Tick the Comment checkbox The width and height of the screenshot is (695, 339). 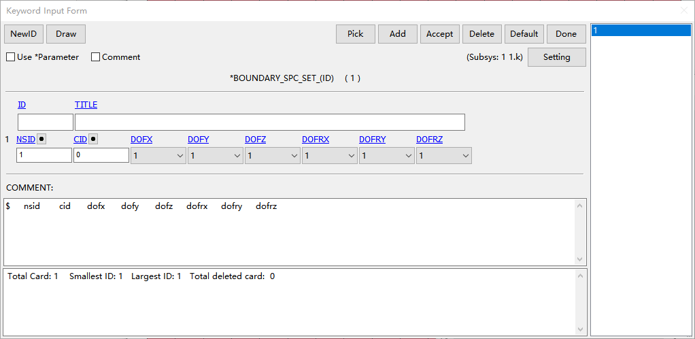click(x=95, y=57)
